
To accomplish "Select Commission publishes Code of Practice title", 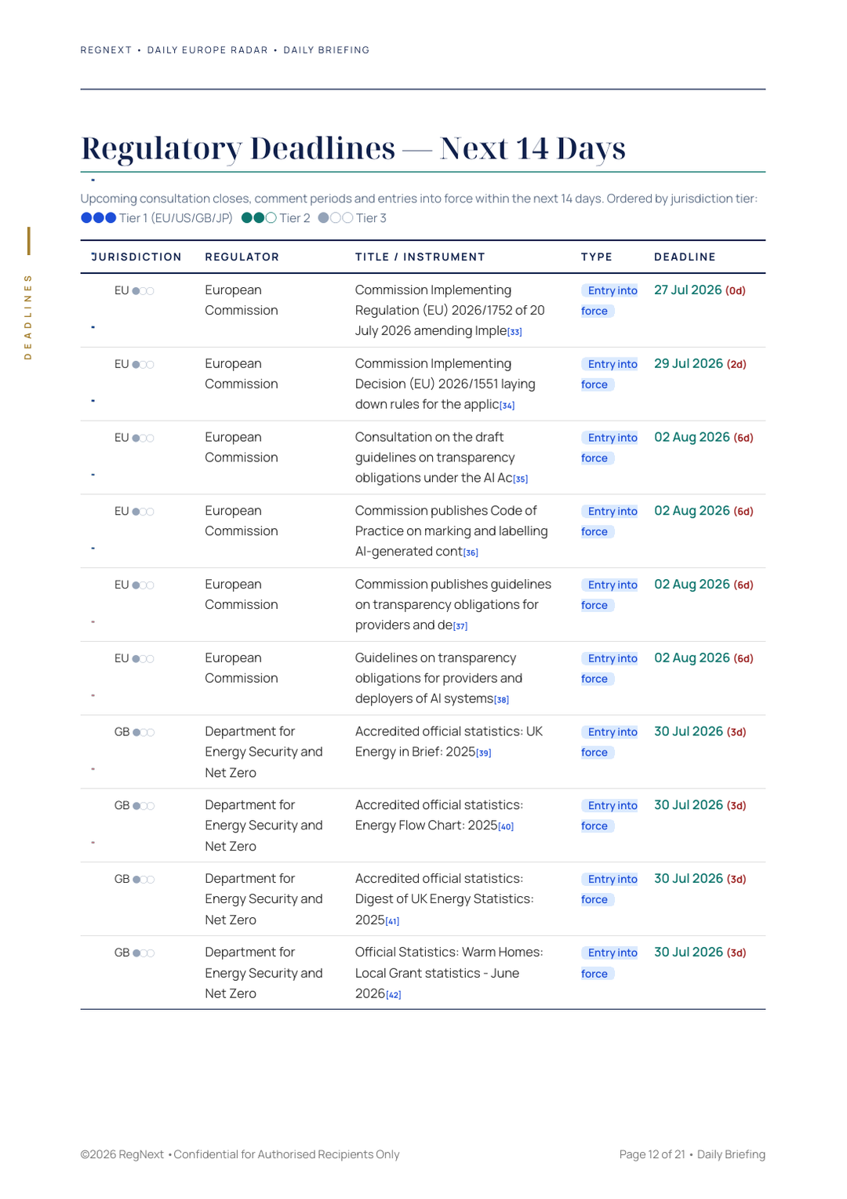I will [x=452, y=531].
